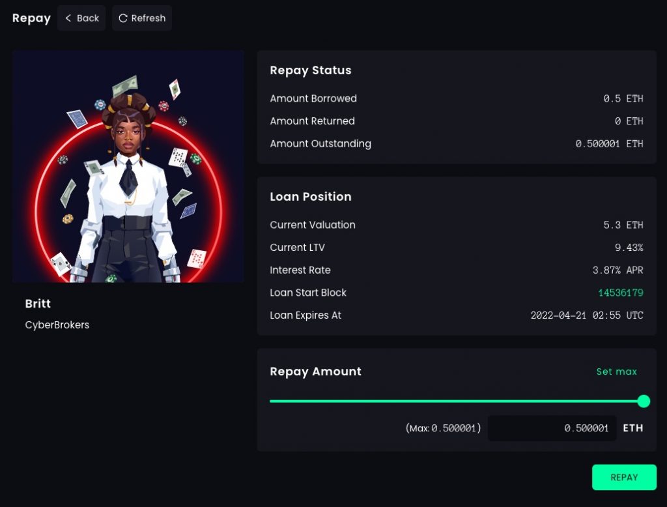667x507 pixels.
Task: Click the 'Current Valuation' label
Action: (x=312, y=225)
